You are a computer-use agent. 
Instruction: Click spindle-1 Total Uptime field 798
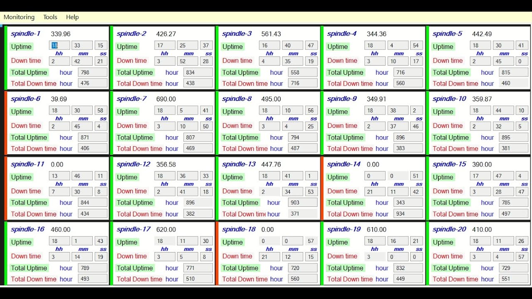[x=93, y=72]
